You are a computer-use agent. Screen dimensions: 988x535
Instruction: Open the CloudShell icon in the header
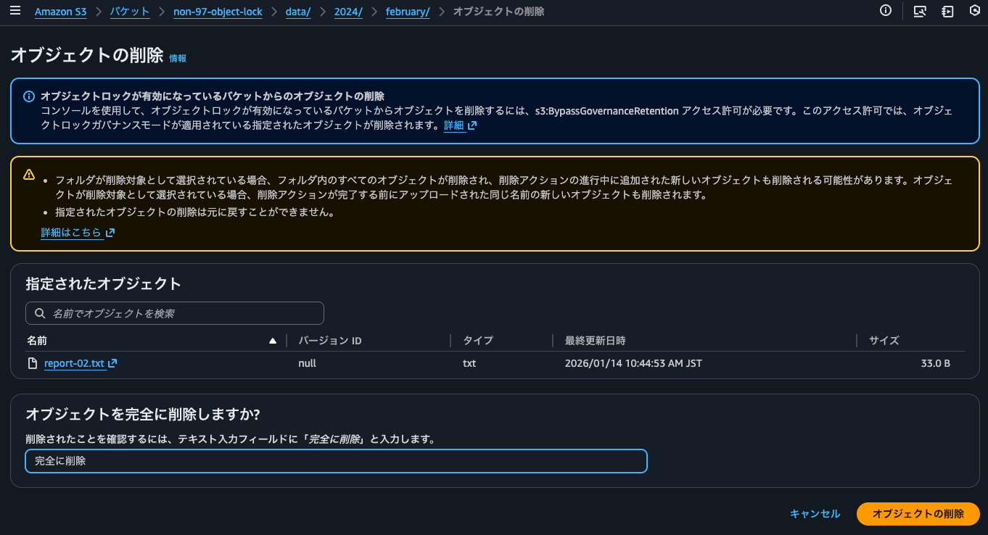[x=920, y=12]
